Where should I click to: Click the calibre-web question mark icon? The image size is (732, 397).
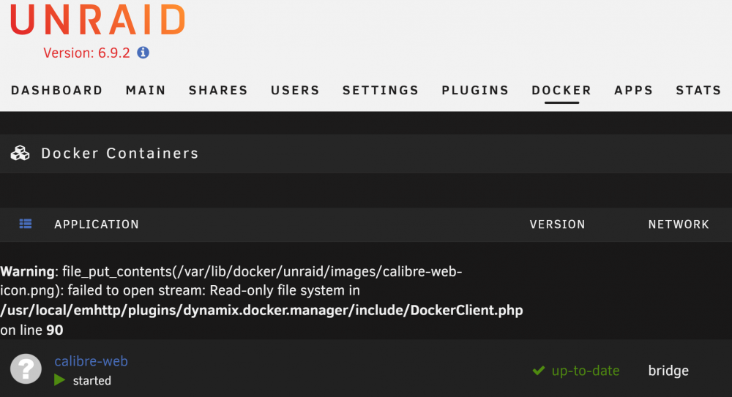point(26,369)
